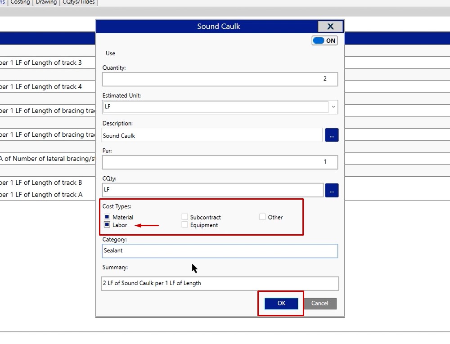Viewport: 450px width, 344px height.
Task: Click the Quantity input field
Action: click(x=220, y=79)
